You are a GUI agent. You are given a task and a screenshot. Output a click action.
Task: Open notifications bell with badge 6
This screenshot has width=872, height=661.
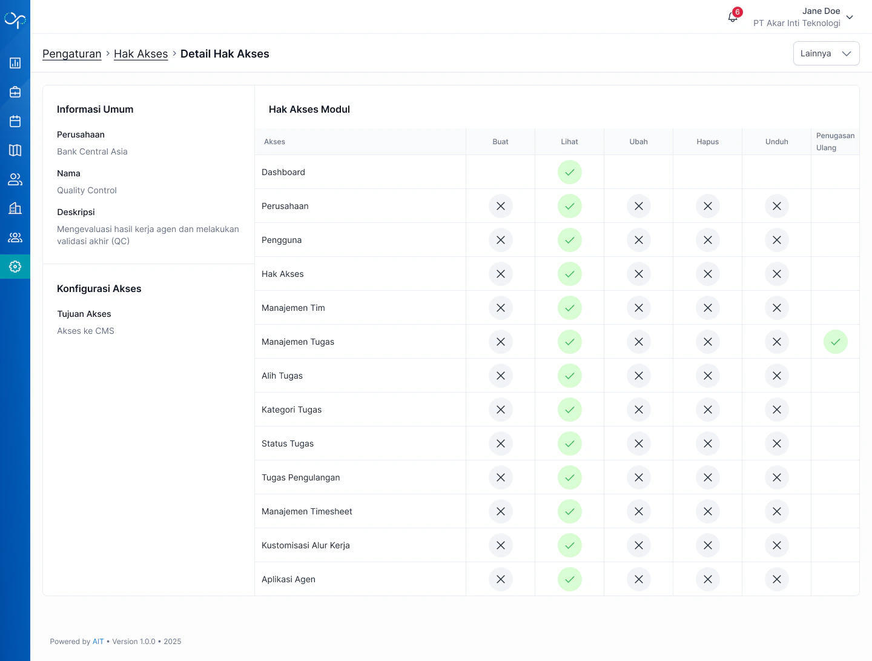tap(733, 17)
